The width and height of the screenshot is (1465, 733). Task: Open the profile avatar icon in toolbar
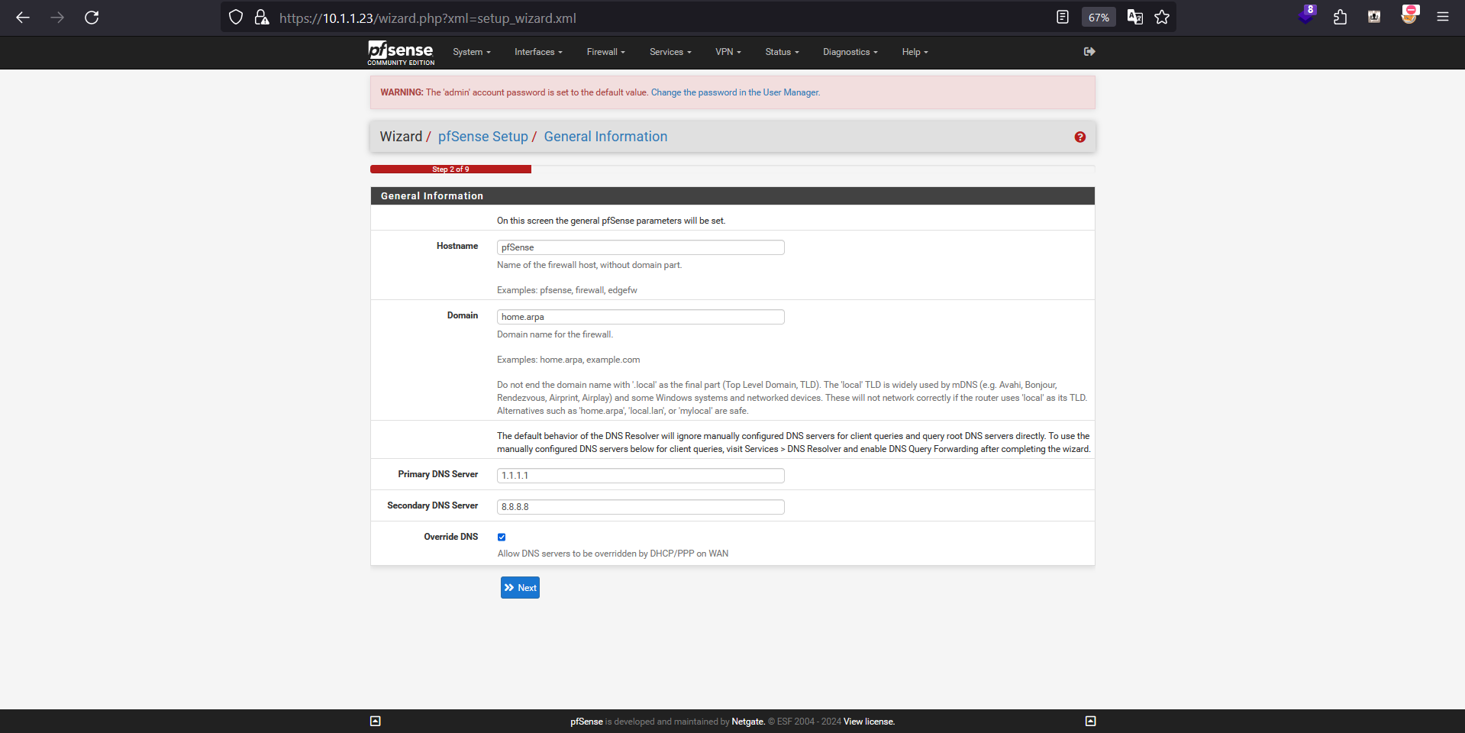(1409, 15)
